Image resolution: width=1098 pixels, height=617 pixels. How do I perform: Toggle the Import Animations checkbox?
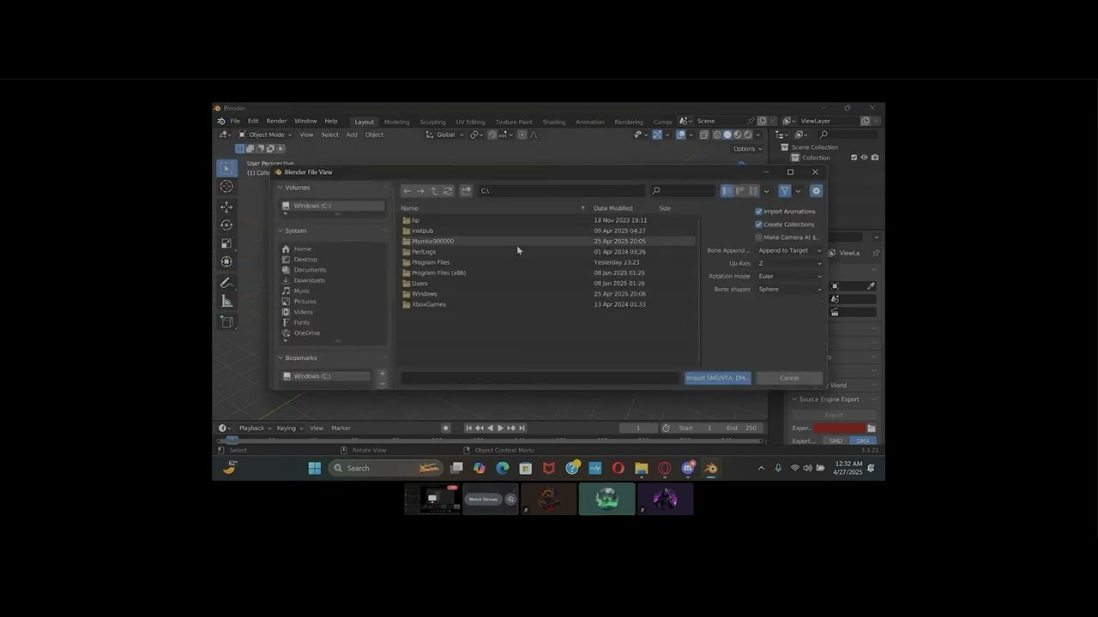pos(758,212)
